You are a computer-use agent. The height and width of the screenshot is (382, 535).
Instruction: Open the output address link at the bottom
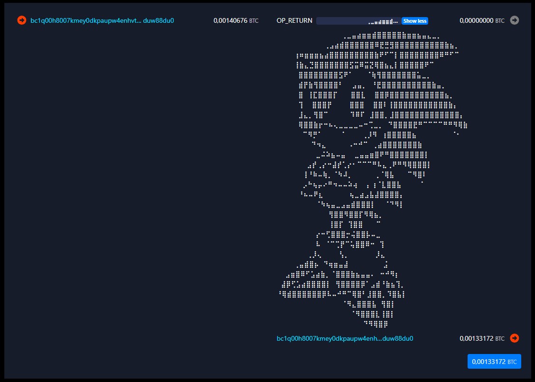345,339
